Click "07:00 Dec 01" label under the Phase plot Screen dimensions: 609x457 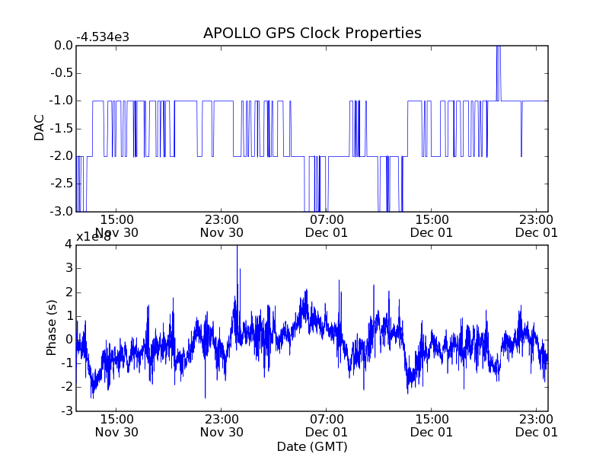click(x=327, y=426)
